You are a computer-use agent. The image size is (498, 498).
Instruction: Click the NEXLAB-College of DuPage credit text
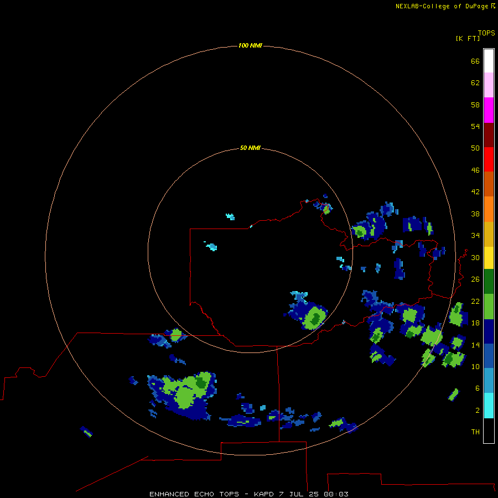tap(443, 6)
